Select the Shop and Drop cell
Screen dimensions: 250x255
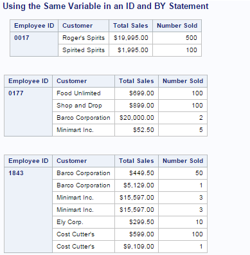click(84, 106)
